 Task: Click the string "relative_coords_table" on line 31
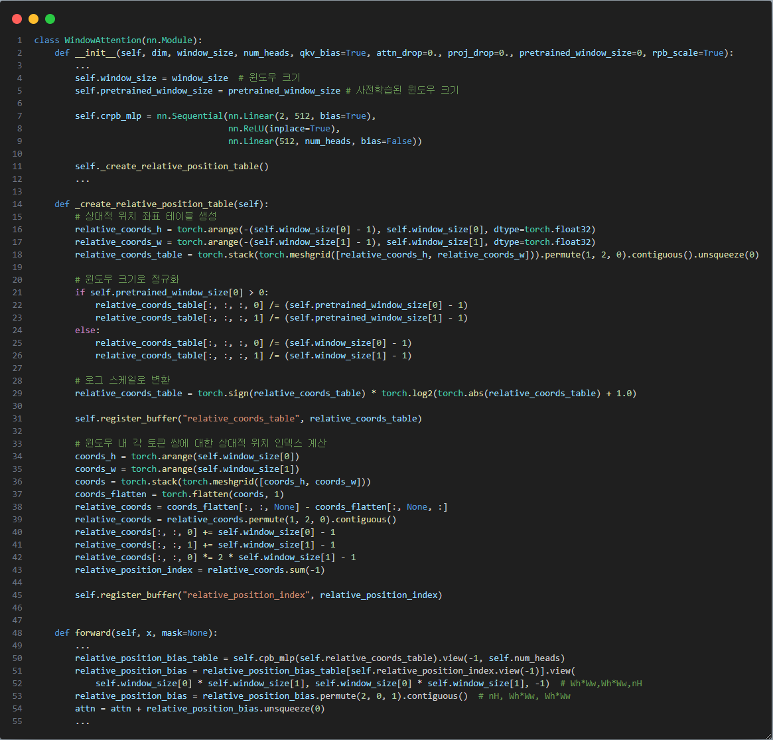pos(241,419)
